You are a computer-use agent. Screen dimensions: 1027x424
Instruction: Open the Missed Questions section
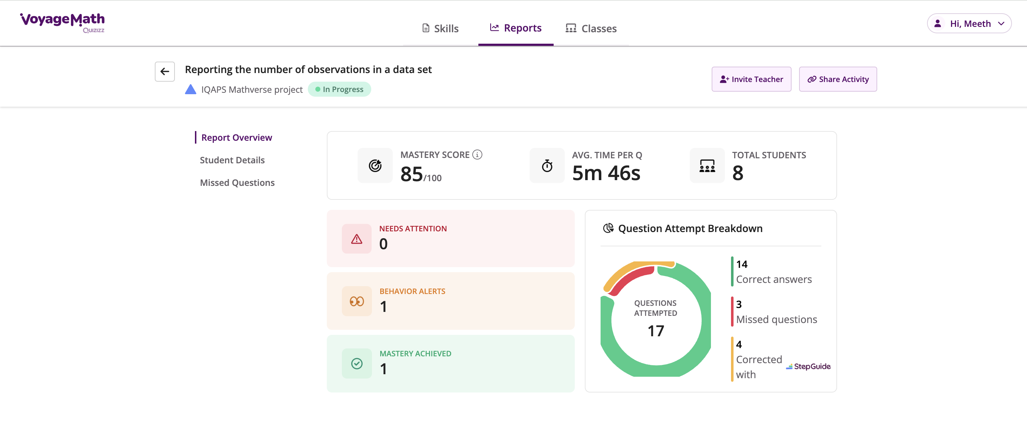click(x=237, y=183)
